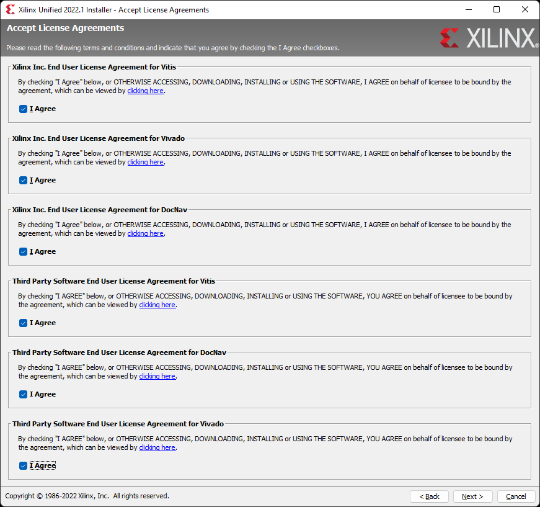Minimize the installer window
This screenshot has width=540, height=507.
(468, 10)
